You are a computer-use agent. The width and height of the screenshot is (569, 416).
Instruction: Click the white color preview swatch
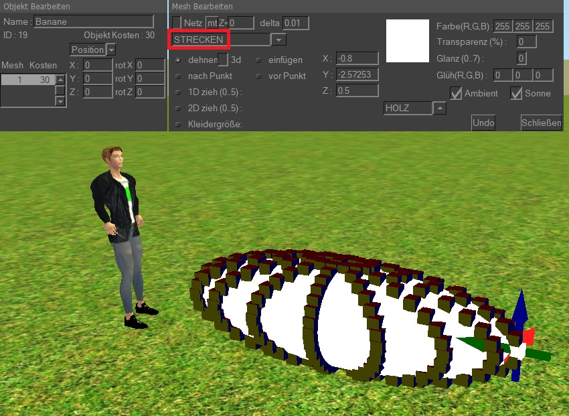pos(408,41)
